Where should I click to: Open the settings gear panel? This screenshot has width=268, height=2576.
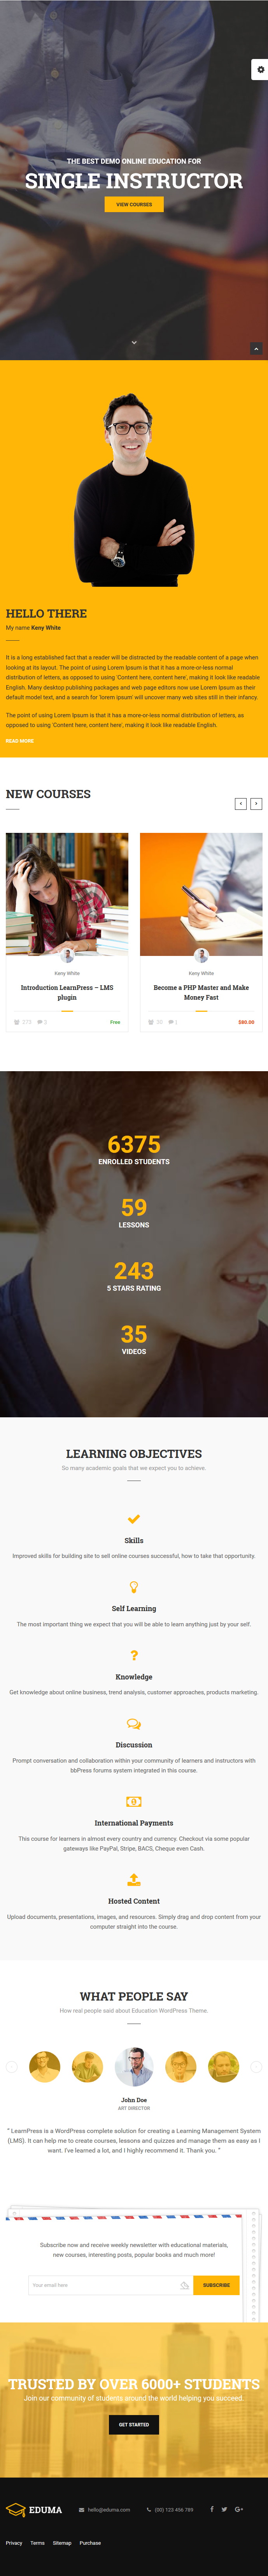pyautogui.click(x=260, y=70)
